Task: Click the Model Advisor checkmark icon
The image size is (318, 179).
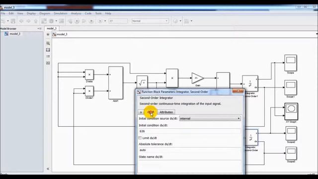Action: pyautogui.click(x=175, y=21)
